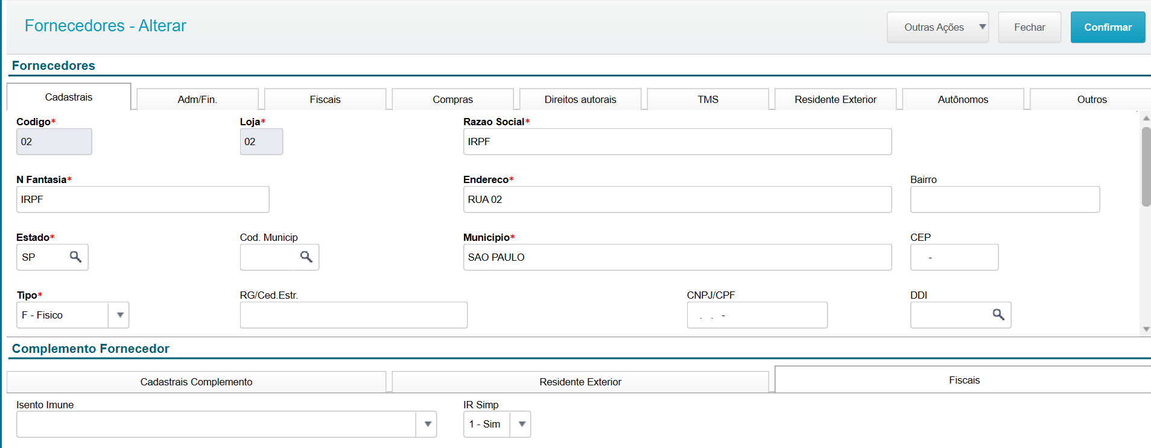Edit the Razao Social field
The width and height of the screenshot is (1151, 448).
[x=677, y=142]
